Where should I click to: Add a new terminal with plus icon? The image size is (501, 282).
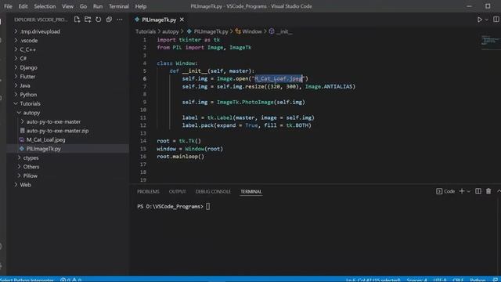click(x=462, y=191)
